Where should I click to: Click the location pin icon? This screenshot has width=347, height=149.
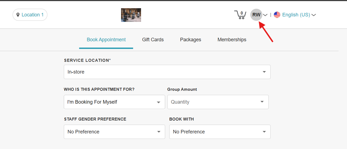pyautogui.click(x=18, y=15)
